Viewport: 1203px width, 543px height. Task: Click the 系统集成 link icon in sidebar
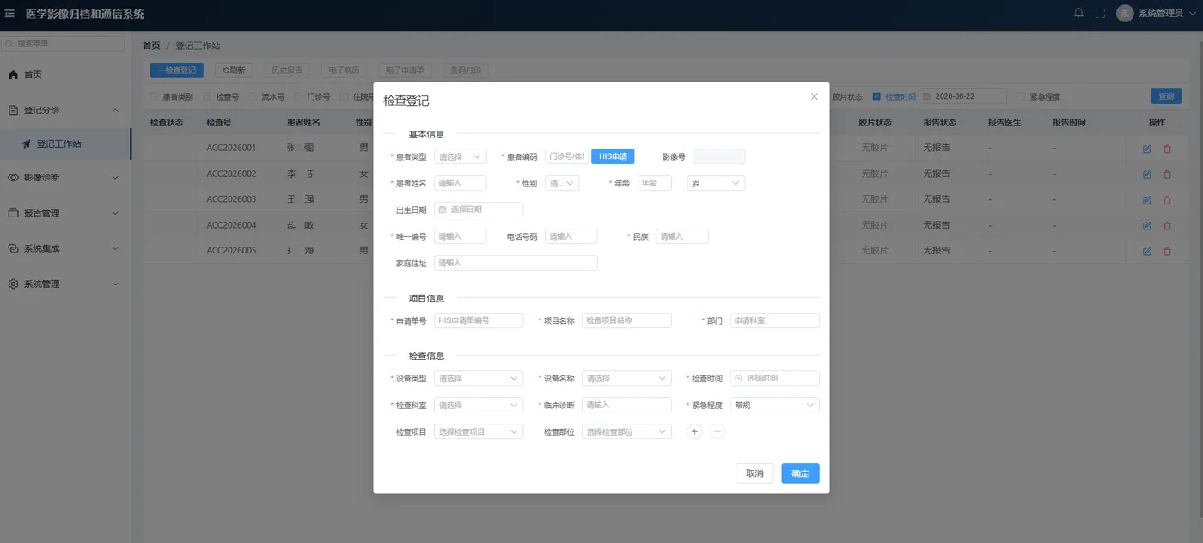point(13,248)
